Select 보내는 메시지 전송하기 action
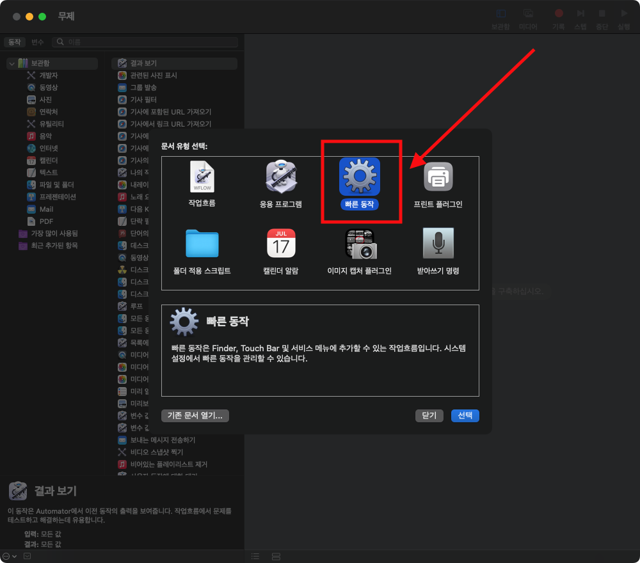The width and height of the screenshot is (640, 563). point(157,440)
